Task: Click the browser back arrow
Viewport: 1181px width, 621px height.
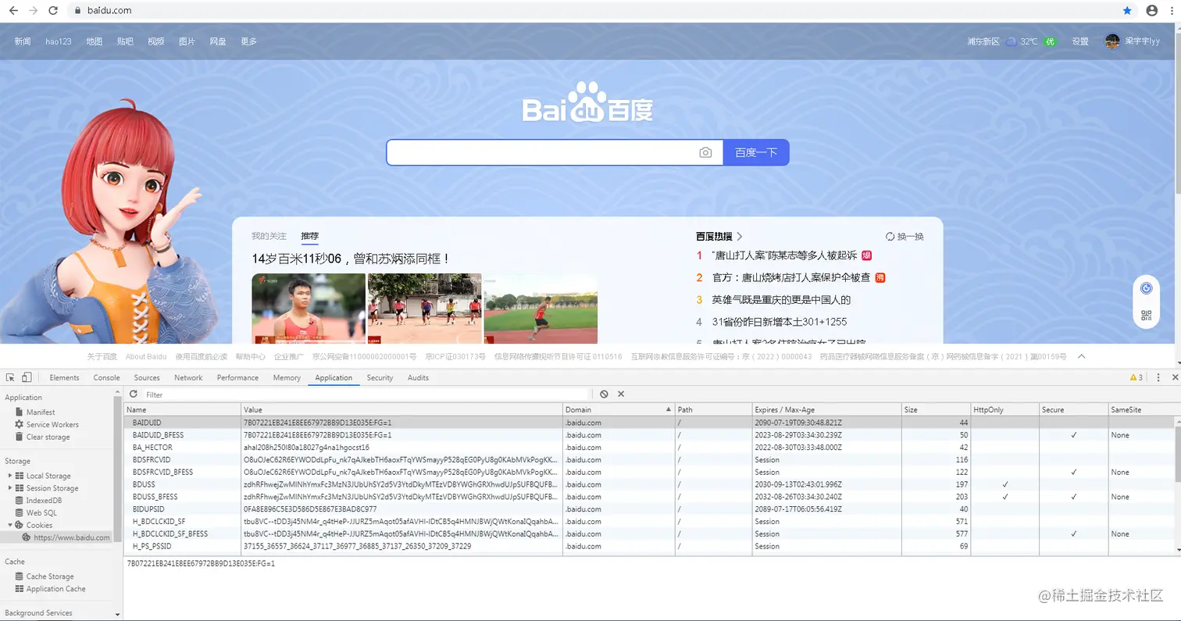Action: pyautogui.click(x=12, y=10)
